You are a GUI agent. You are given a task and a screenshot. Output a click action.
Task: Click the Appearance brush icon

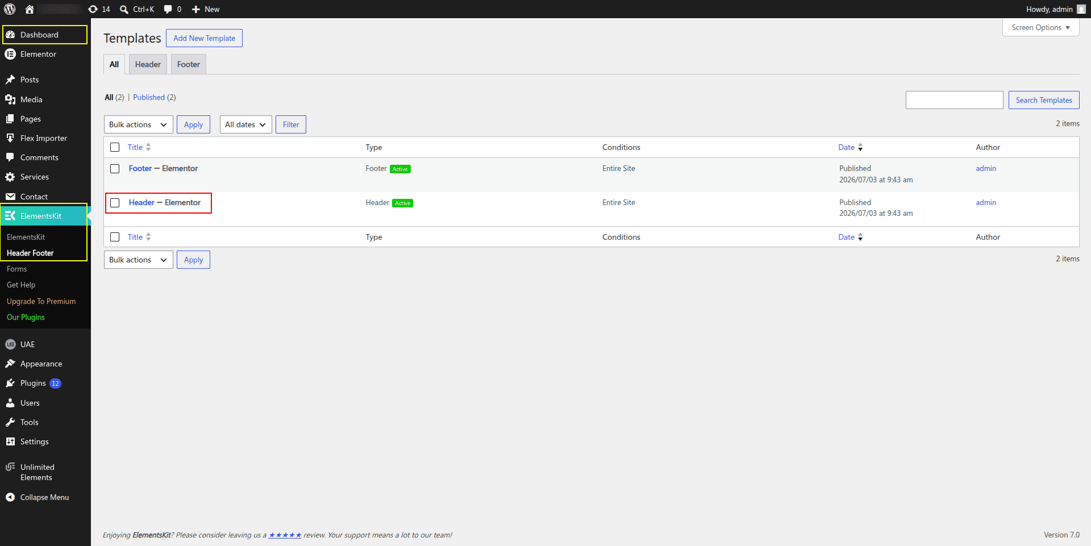click(x=10, y=364)
